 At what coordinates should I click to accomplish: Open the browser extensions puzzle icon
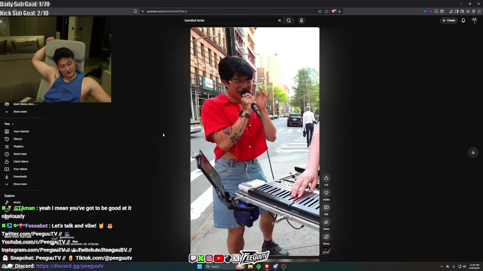pos(436,11)
